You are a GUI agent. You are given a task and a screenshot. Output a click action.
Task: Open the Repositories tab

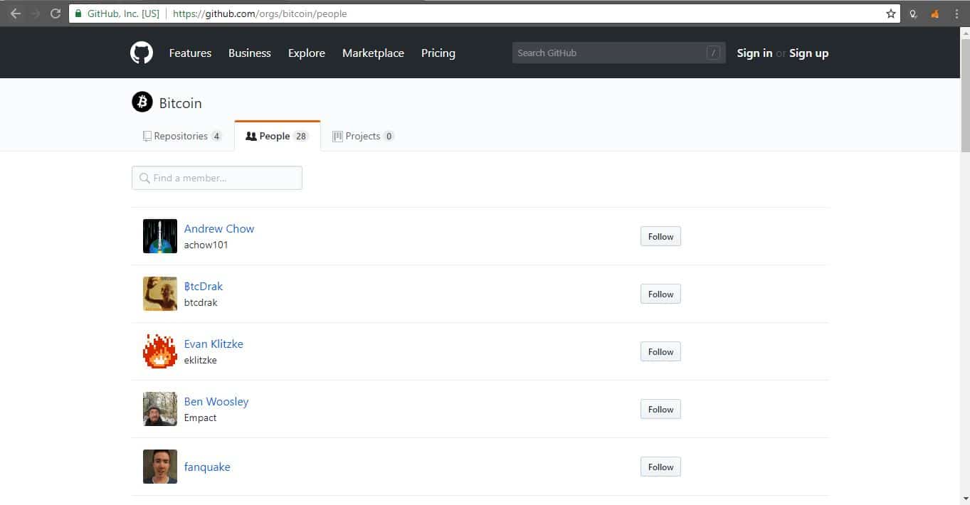(182, 136)
